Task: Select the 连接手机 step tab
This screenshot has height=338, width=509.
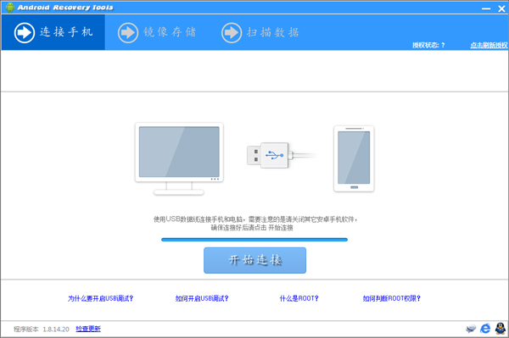Action: coord(53,32)
